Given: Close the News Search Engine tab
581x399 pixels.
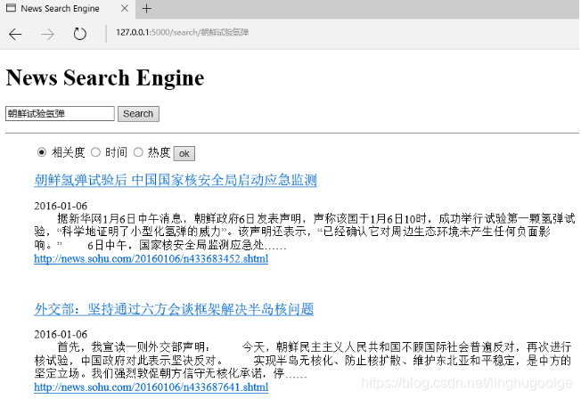Looking at the screenshot, I should tap(125, 8).
